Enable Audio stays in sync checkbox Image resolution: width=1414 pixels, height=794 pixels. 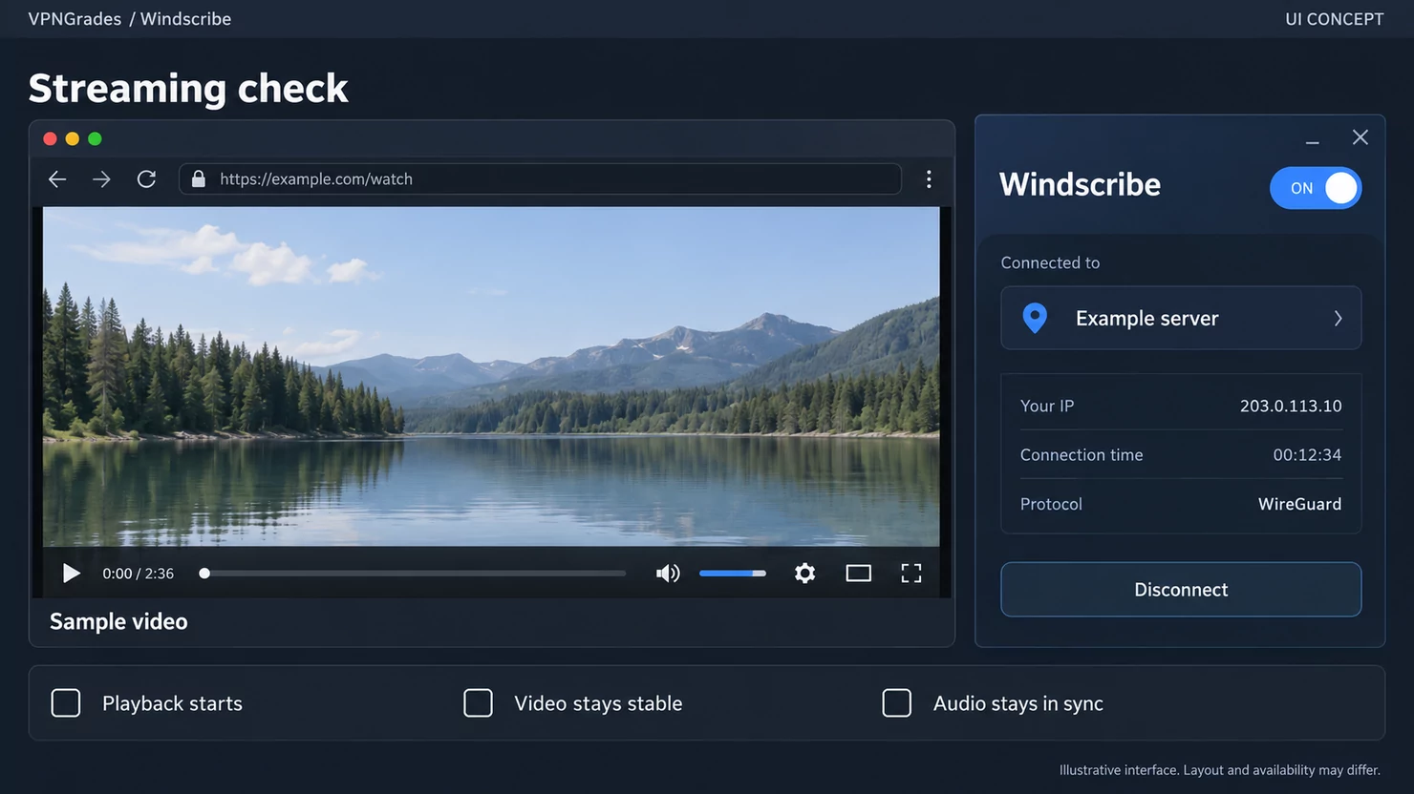(x=897, y=703)
